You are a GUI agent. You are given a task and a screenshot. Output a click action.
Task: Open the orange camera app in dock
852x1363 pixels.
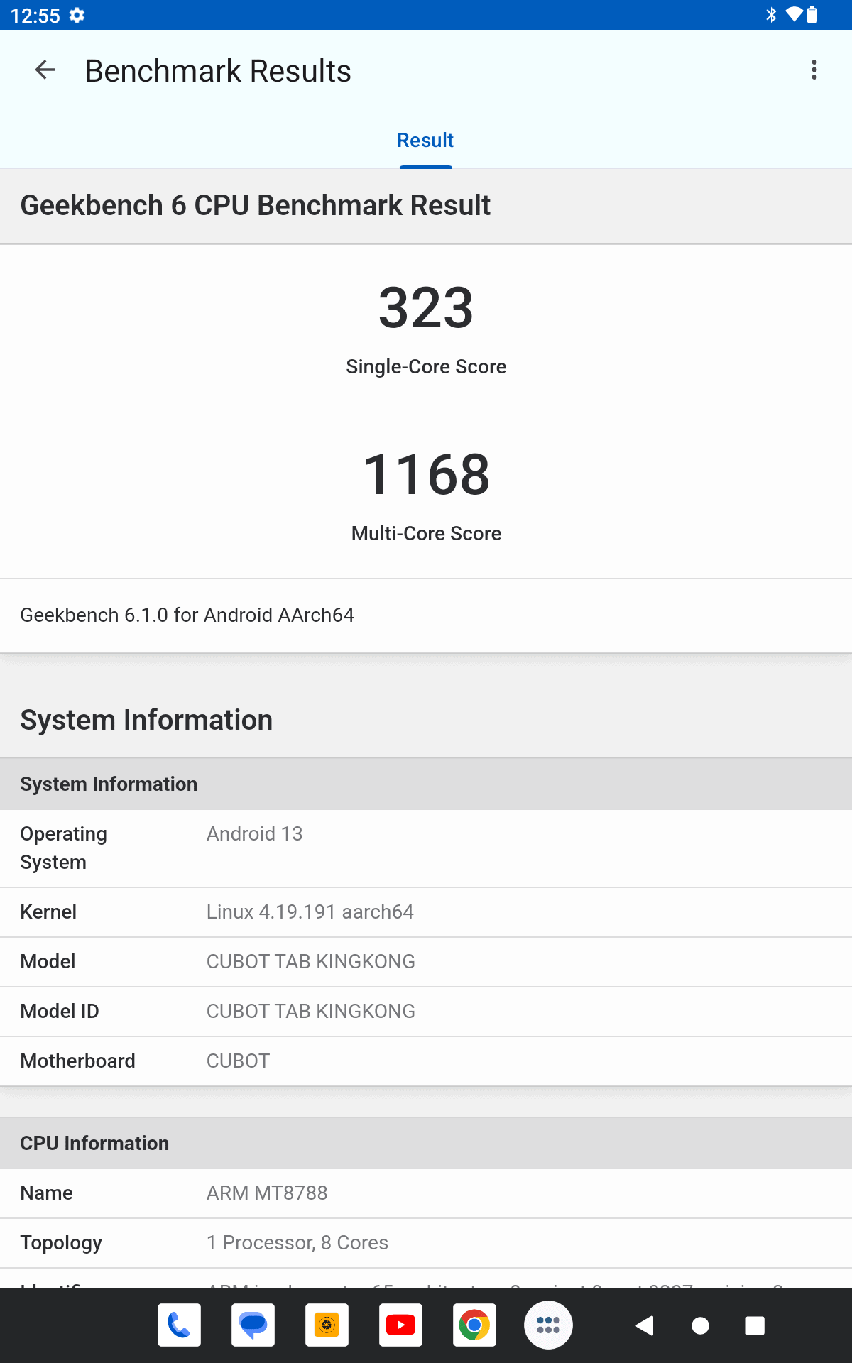click(327, 1325)
